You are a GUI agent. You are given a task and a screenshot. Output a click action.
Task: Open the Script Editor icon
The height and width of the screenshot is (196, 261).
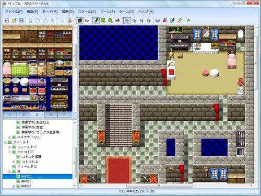click(x=172, y=20)
